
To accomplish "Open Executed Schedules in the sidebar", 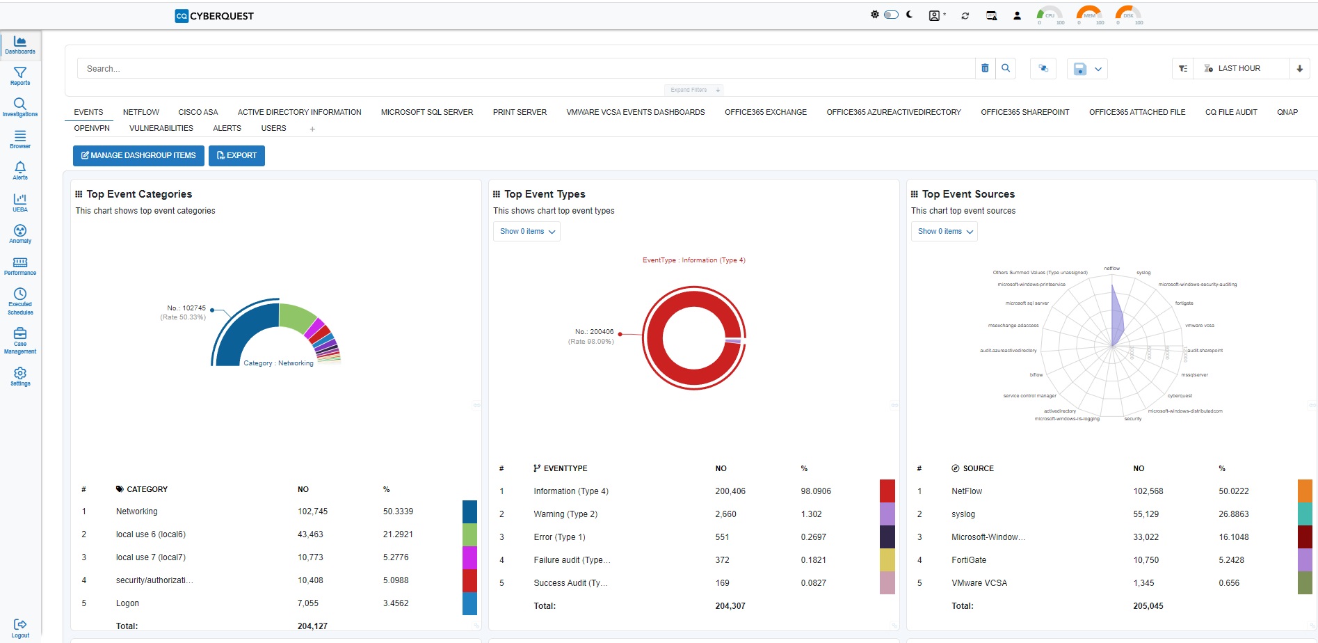I will coord(20,301).
